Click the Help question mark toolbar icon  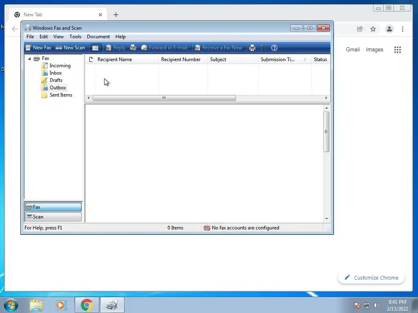click(x=274, y=48)
